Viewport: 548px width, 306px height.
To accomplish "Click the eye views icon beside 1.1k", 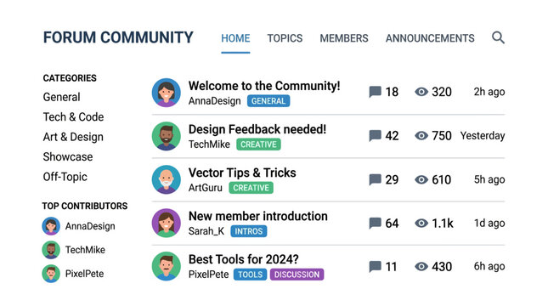I will click(421, 223).
